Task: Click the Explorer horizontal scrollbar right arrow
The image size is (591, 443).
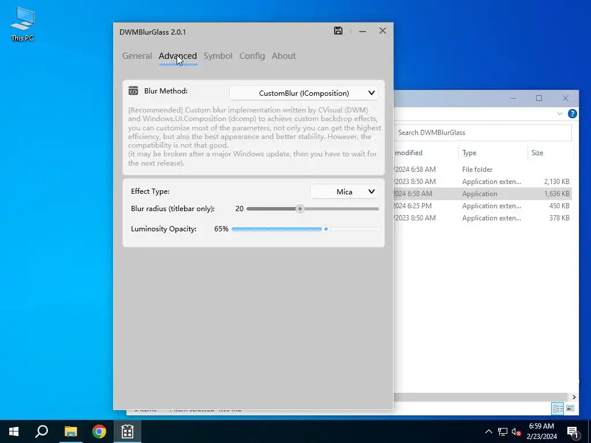Action: pos(574,397)
